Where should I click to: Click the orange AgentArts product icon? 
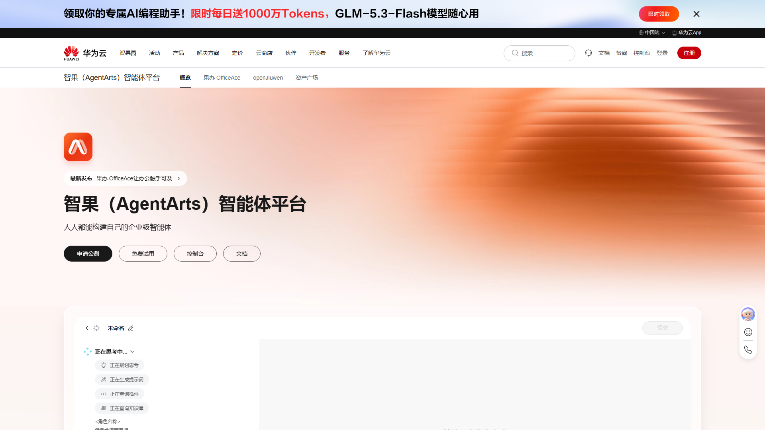point(78,147)
